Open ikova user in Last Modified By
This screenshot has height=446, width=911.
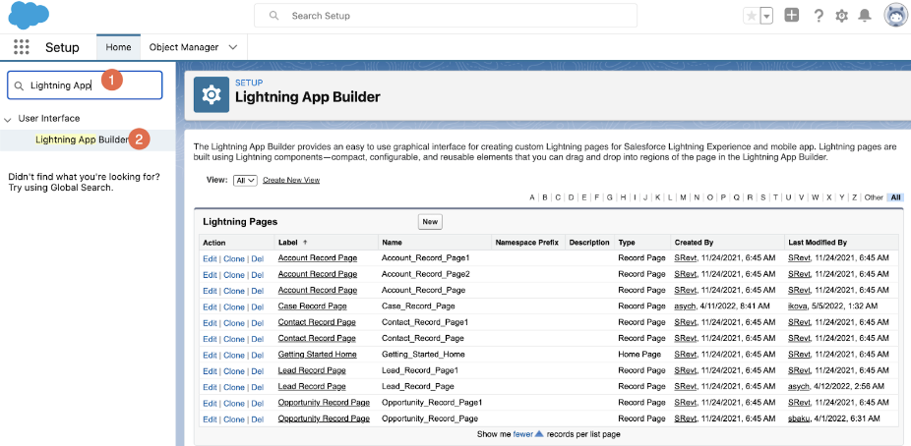pyautogui.click(x=799, y=307)
